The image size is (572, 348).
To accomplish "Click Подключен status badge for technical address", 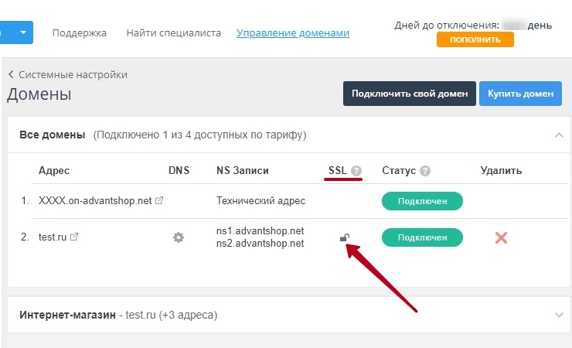I will pyautogui.click(x=422, y=201).
